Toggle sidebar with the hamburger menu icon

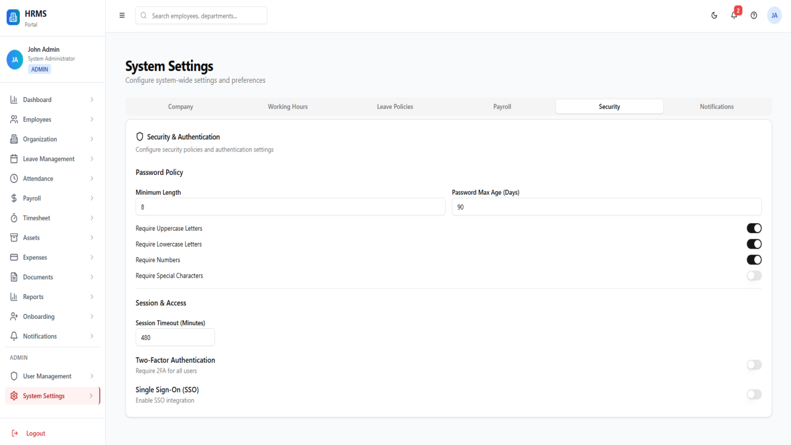point(122,15)
